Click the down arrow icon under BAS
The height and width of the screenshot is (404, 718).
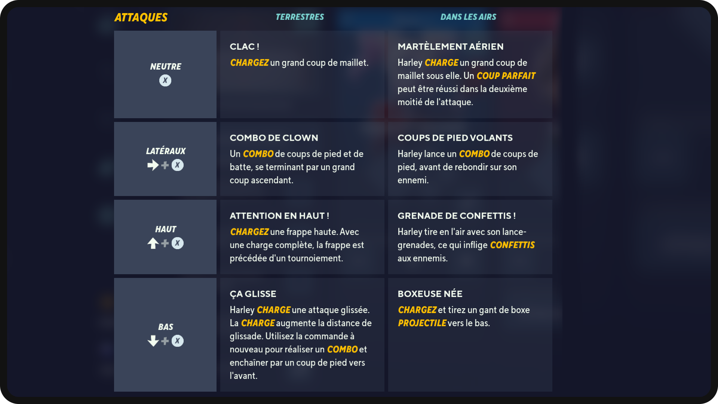point(153,341)
